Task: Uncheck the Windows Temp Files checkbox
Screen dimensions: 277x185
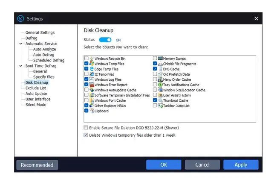Action: pos(86,64)
